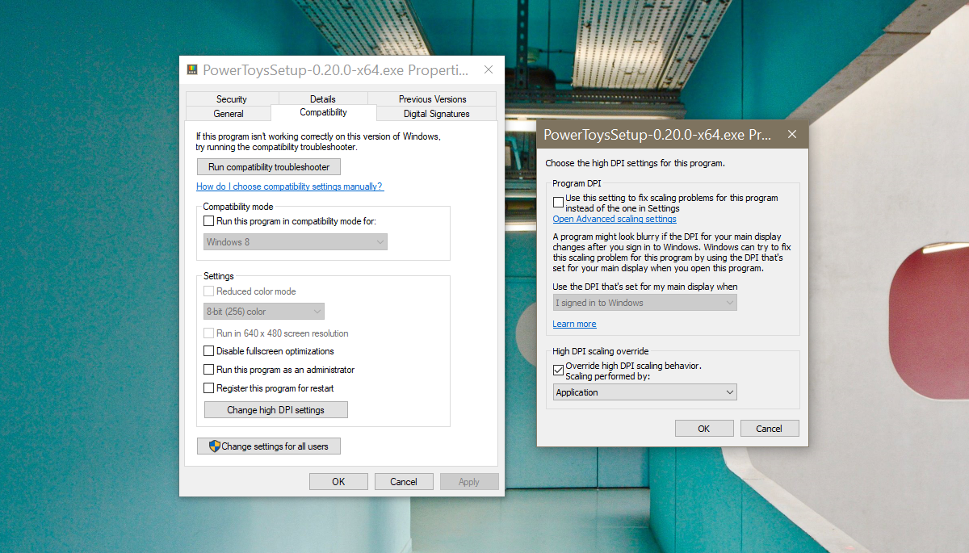Click shield icon on Change settings for all users
Viewport: 969px width, 553px height.
(x=215, y=446)
